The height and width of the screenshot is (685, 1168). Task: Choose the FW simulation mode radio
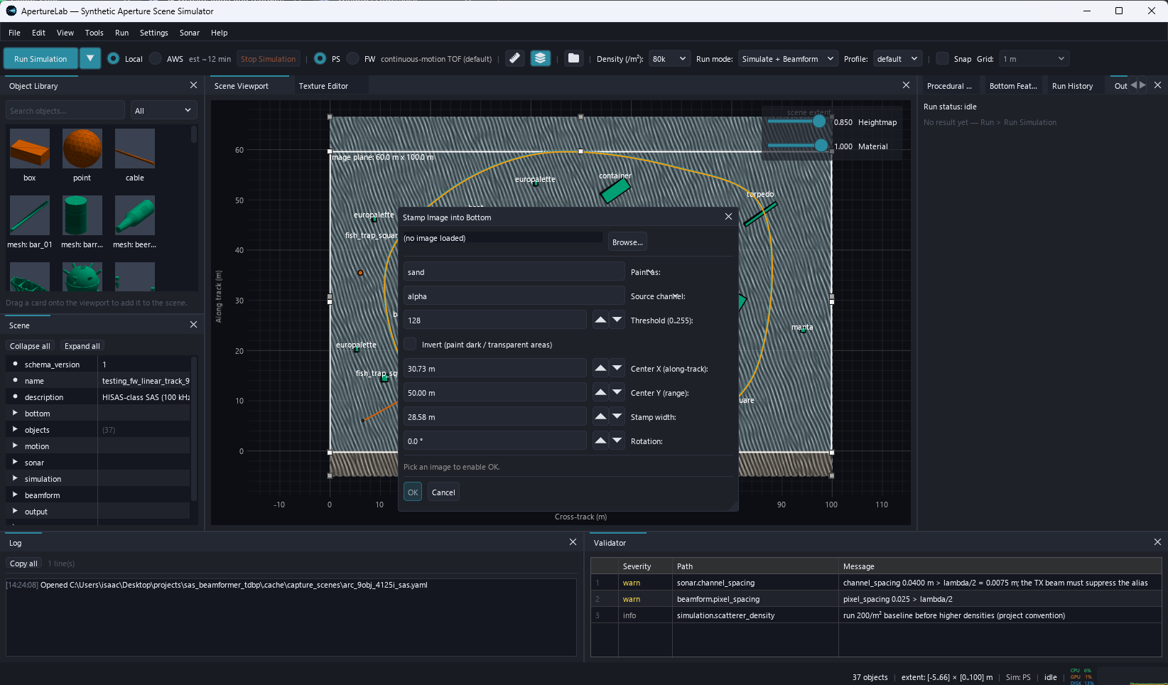point(352,58)
